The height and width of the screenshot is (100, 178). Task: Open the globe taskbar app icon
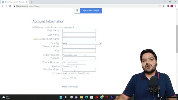coord(102,97)
